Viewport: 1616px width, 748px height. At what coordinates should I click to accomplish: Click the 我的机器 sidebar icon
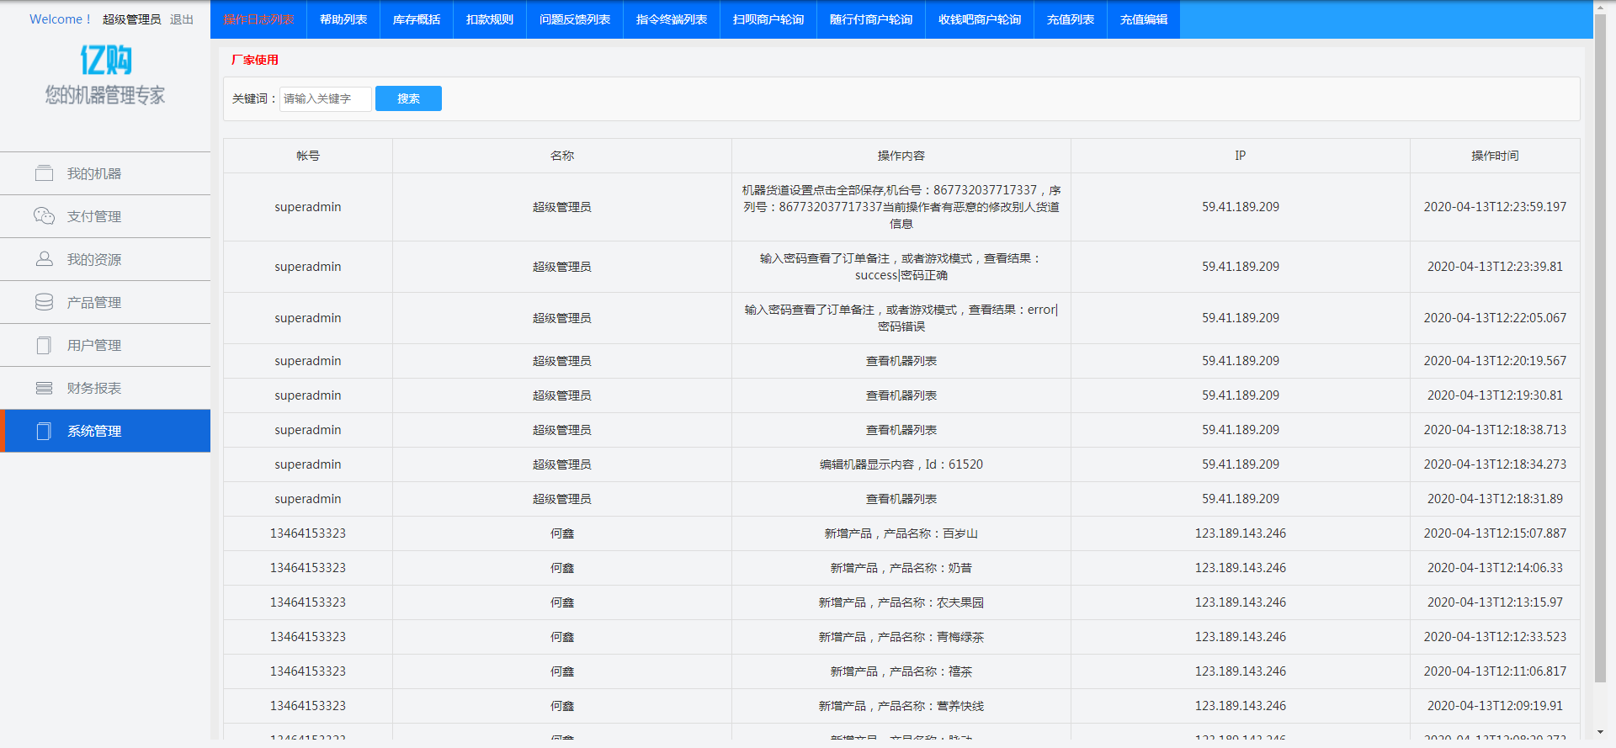44,173
